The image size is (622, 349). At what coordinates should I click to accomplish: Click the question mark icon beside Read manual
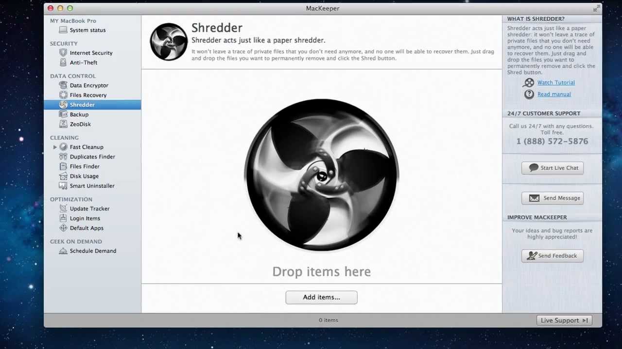(529, 95)
